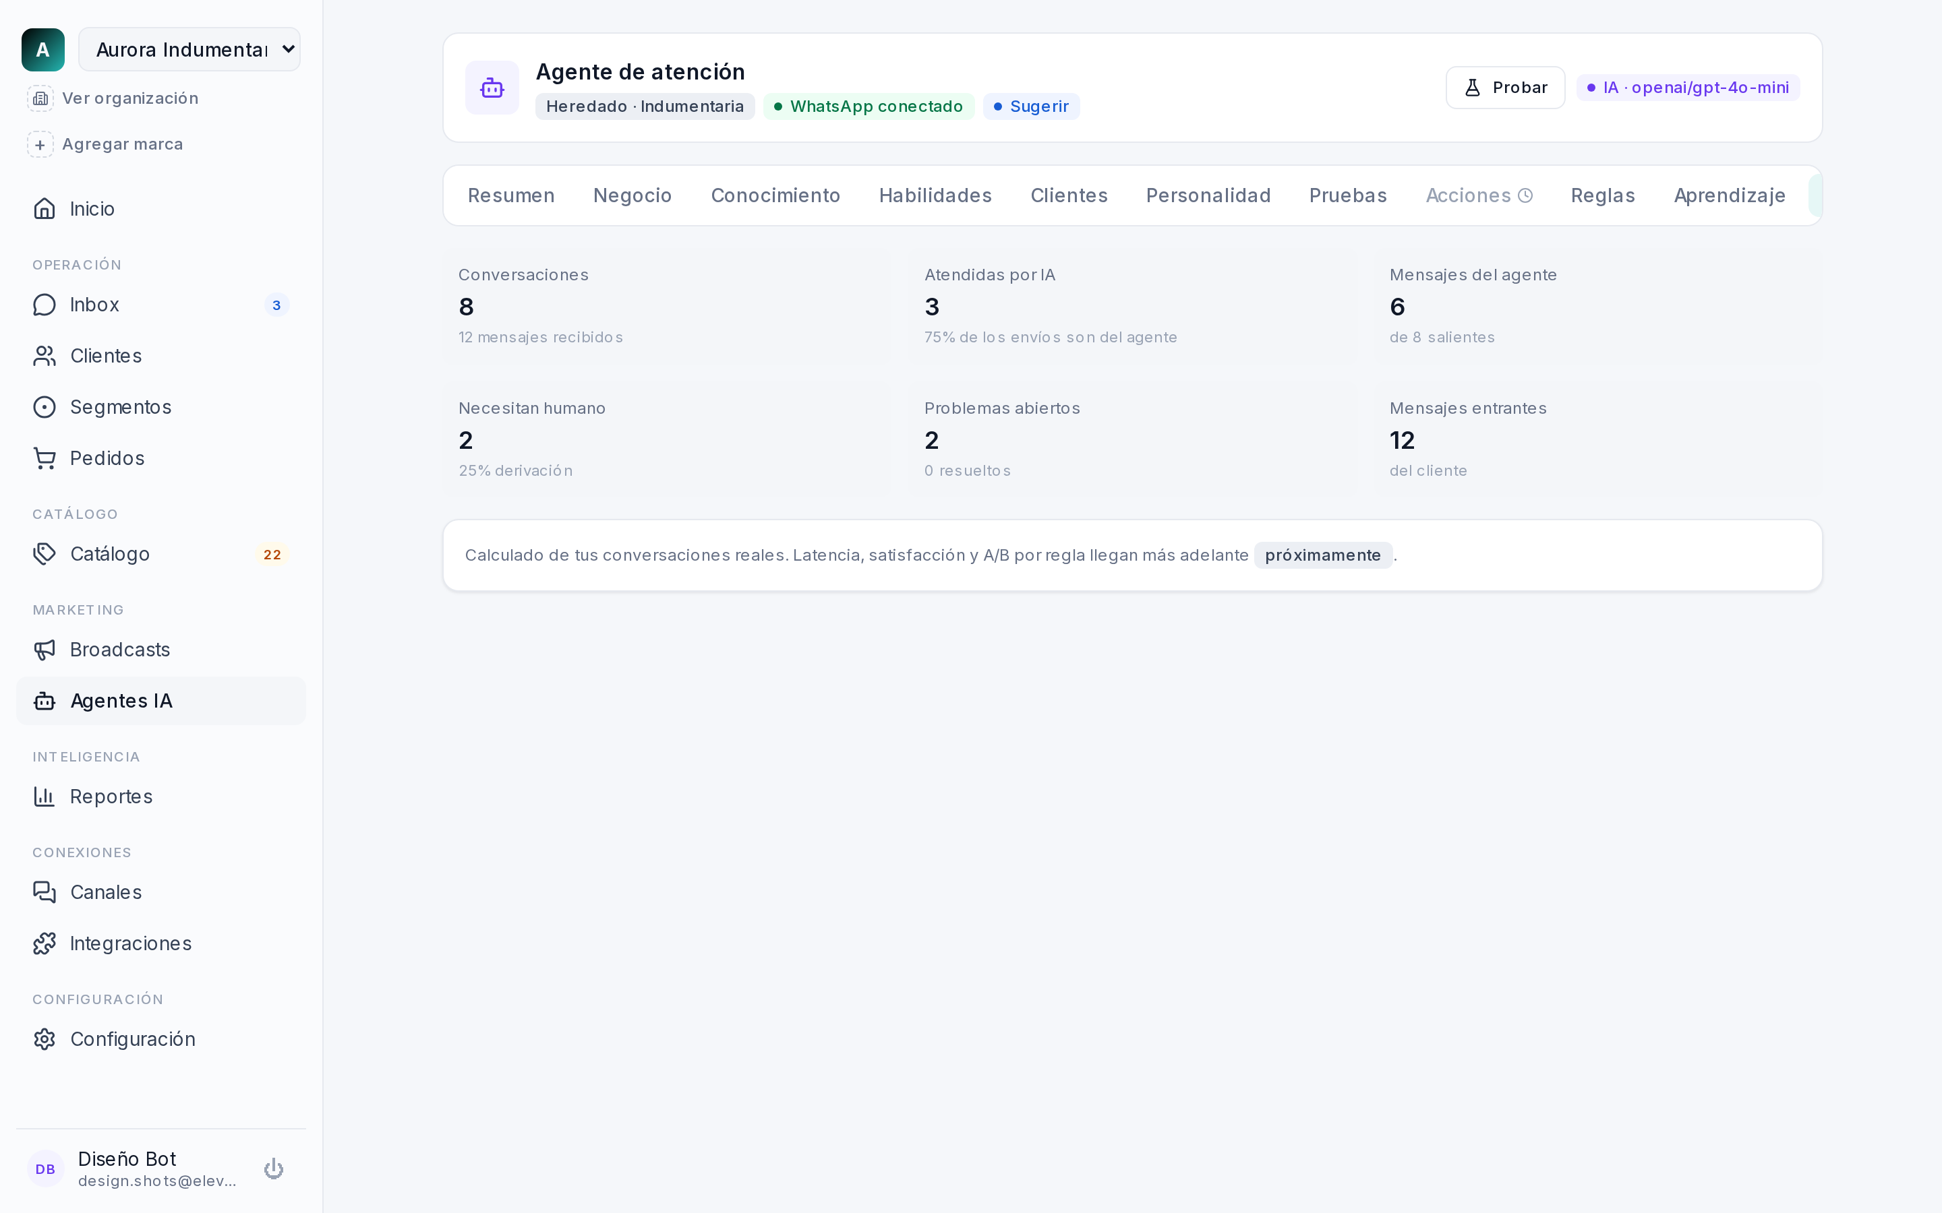The height and width of the screenshot is (1213, 1942).
Task: Switch to the Clientes tab
Action: (1069, 195)
